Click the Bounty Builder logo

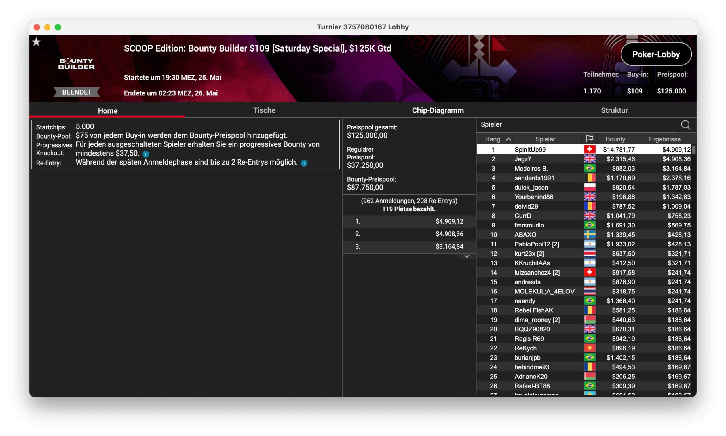tap(76, 64)
